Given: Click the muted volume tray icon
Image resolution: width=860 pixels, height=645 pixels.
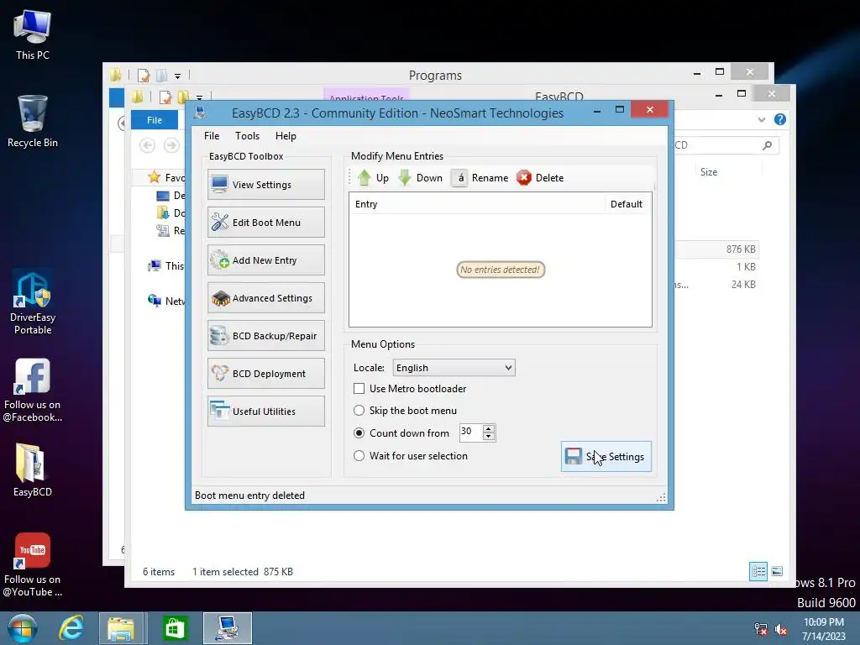Looking at the screenshot, I should [x=781, y=629].
